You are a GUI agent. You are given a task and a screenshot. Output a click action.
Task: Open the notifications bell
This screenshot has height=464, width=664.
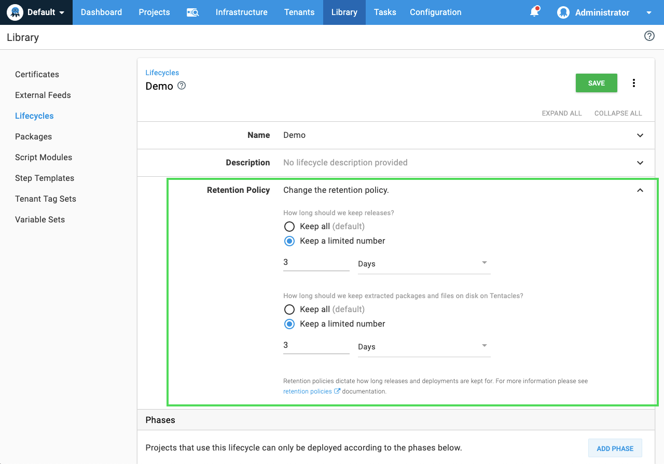[534, 12]
